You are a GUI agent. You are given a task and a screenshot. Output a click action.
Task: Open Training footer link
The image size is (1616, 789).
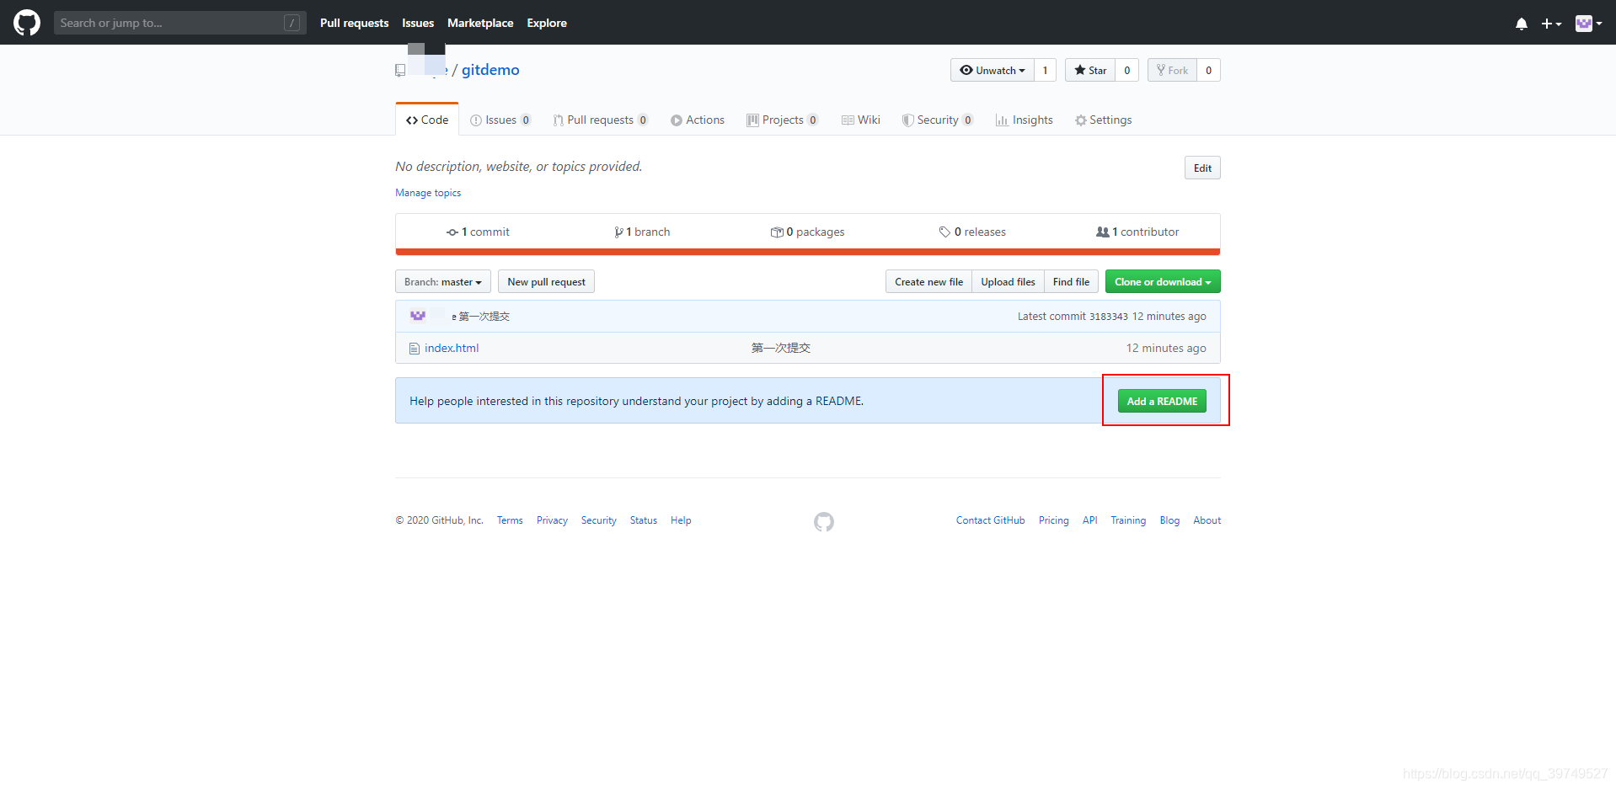click(1128, 520)
